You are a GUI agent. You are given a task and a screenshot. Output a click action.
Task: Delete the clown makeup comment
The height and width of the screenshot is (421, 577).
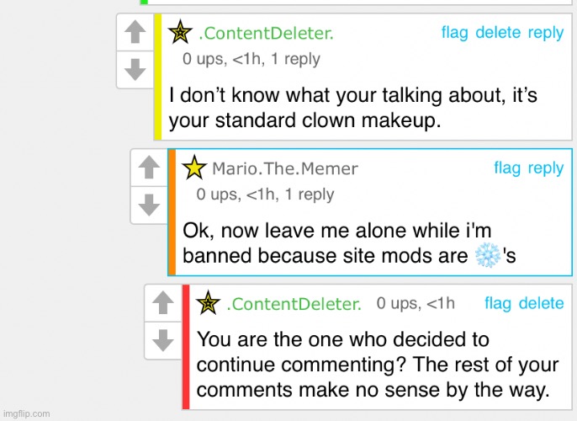pos(498,33)
